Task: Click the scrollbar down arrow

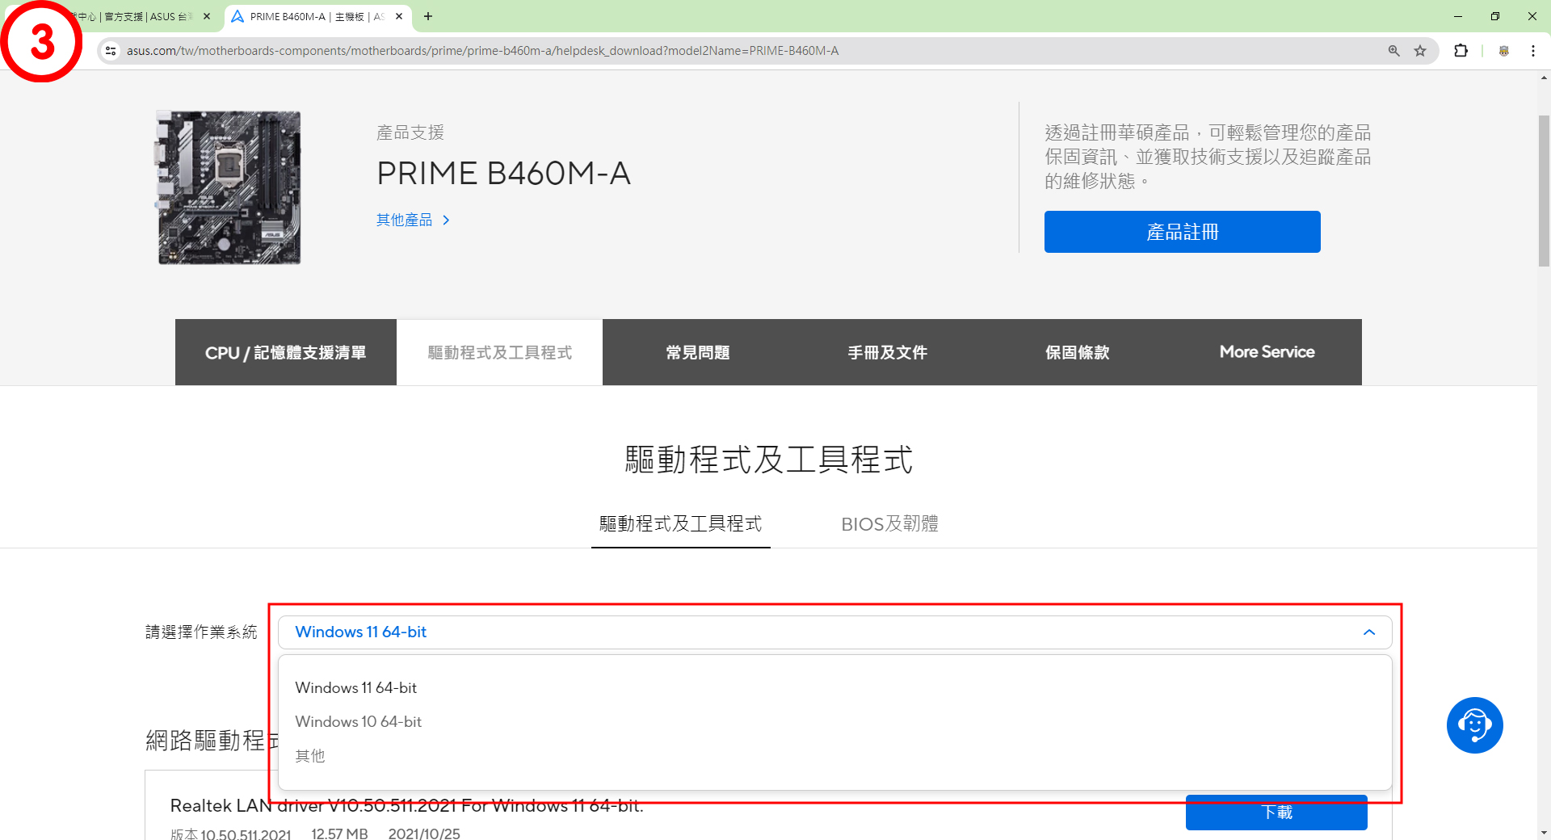Action: (x=1544, y=833)
